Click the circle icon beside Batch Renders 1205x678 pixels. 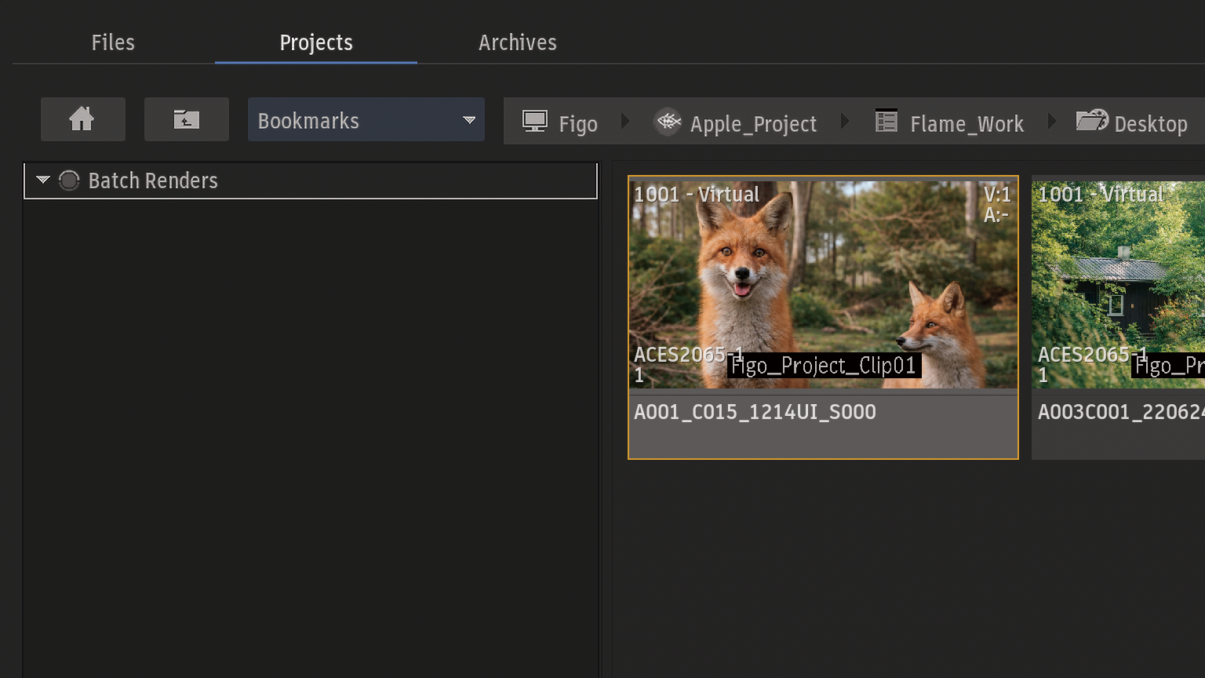(69, 180)
